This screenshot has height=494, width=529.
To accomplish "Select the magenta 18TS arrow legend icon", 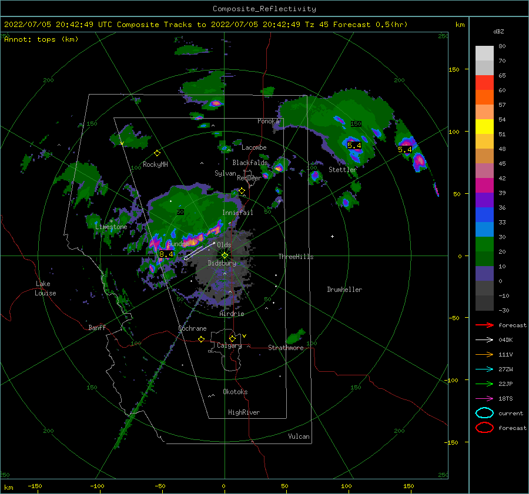I will 484,399.
